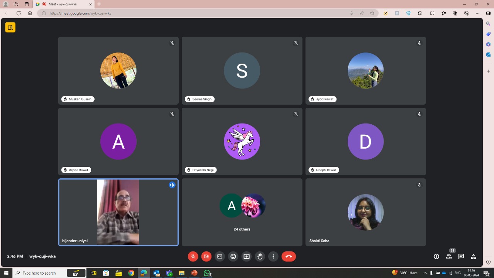Viewport: 494px width, 278px height.
Task: Open more options three-dot menu
Action: pos(273,256)
